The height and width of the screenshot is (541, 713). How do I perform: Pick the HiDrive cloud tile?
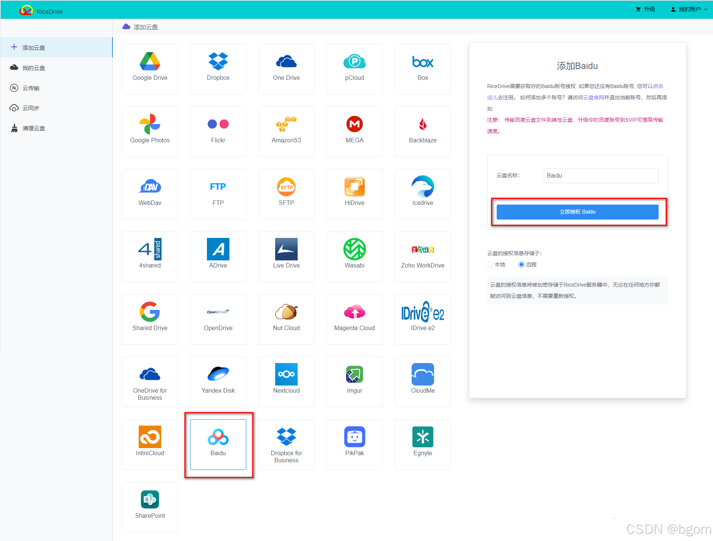(x=355, y=194)
